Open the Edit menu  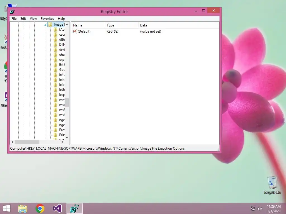(23, 19)
